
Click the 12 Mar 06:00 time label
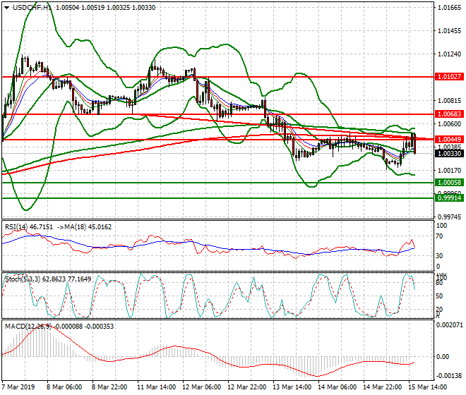click(x=201, y=387)
